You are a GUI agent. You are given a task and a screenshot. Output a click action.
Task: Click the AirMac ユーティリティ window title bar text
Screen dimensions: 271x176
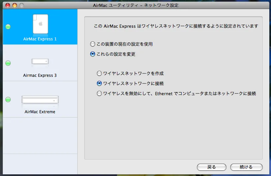click(x=136, y=5)
